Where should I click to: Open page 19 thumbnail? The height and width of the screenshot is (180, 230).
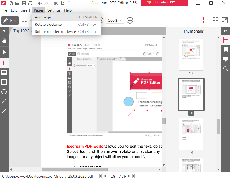[x=191, y=134]
